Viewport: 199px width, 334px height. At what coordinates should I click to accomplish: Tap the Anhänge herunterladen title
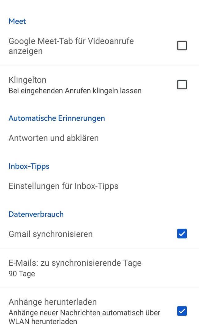(53, 302)
